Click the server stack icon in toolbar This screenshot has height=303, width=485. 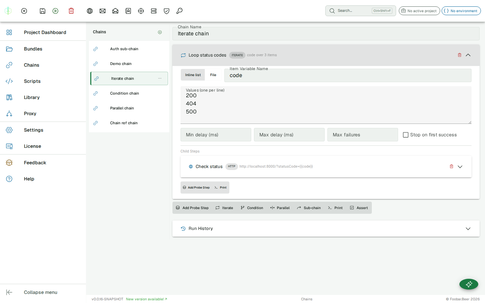tap(154, 11)
